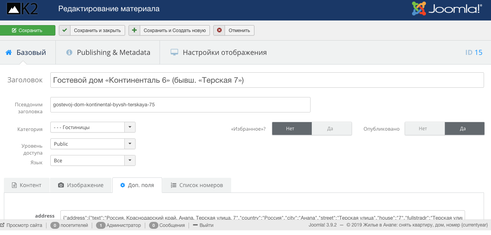The width and height of the screenshot is (491, 235).
Task: Click the document icon on Контент tab
Action: pos(14,185)
